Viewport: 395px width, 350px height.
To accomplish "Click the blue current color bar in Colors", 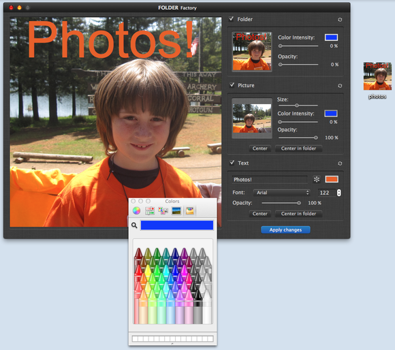I will (x=177, y=225).
